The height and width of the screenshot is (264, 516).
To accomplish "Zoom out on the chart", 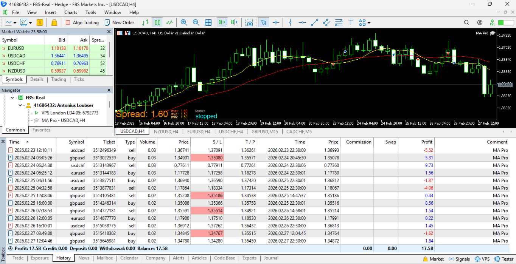I will point(196,23).
